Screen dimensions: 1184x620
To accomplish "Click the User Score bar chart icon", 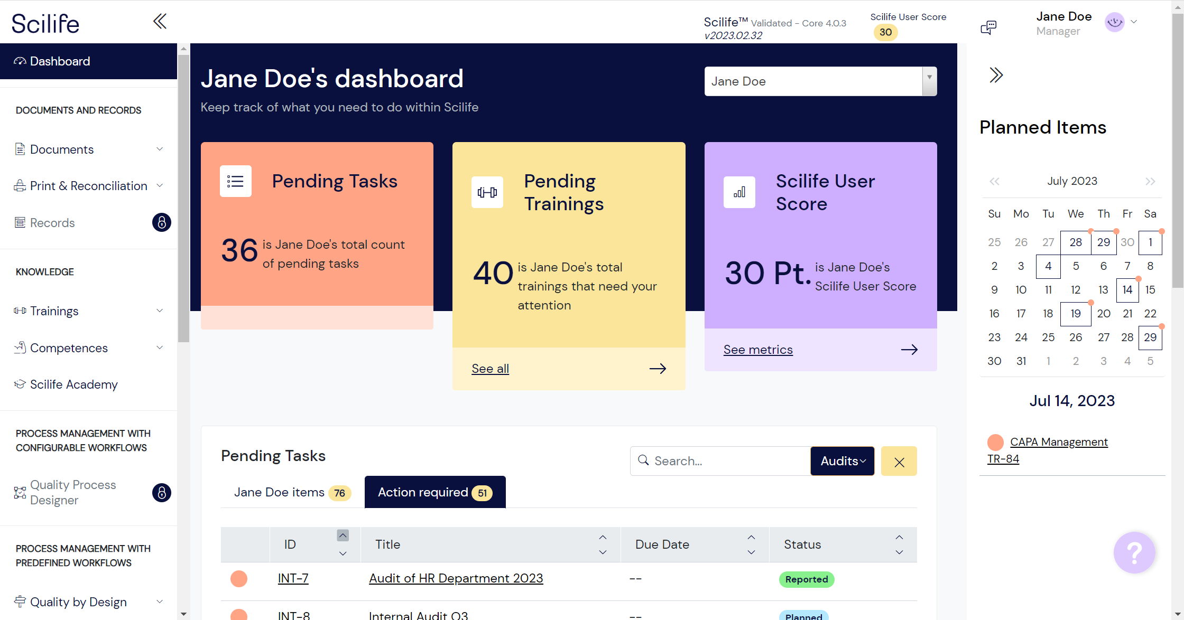I will [x=739, y=192].
